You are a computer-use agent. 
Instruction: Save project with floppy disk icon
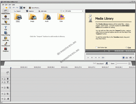tap(10, 8)
